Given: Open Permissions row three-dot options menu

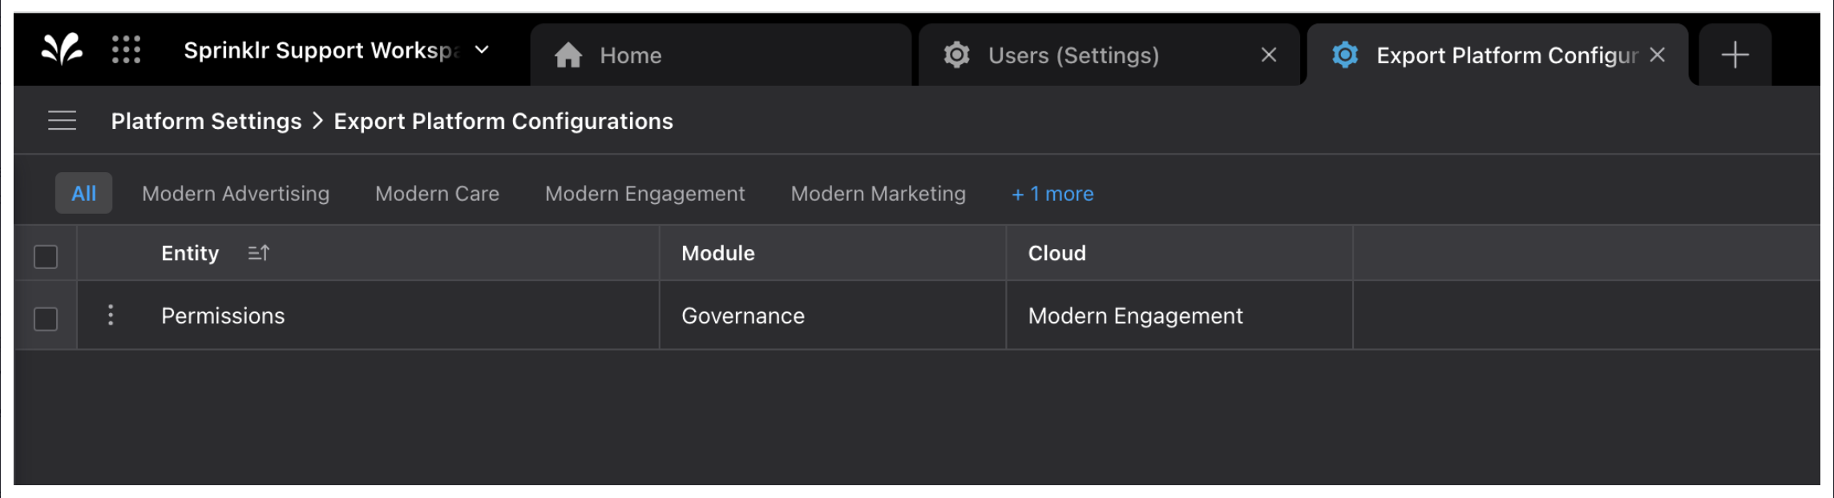Looking at the screenshot, I should tap(111, 315).
